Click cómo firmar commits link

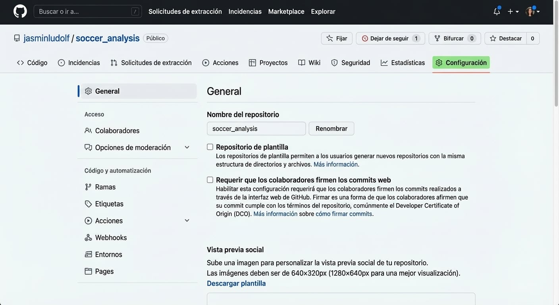(x=344, y=214)
